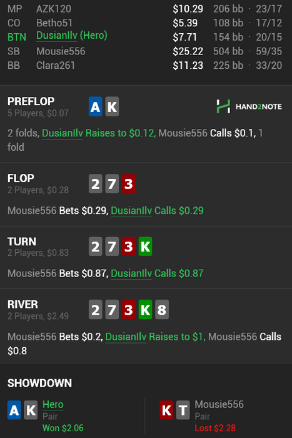Screen dimensions: 292x438
Task: Open DusianIlv (Hero) player link
Action: pyautogui.click(x=72, y=36)
